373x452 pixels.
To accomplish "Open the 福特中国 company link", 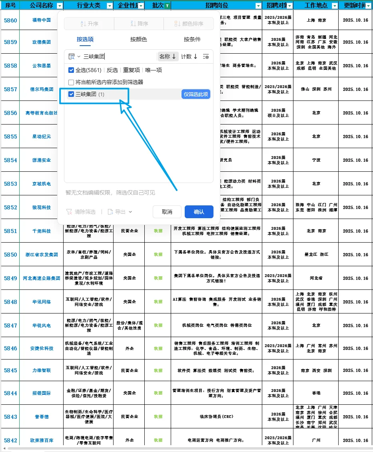I will coord(42,20).
